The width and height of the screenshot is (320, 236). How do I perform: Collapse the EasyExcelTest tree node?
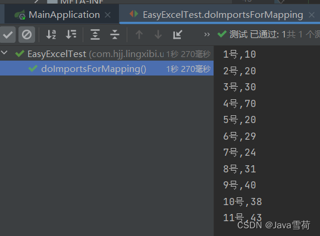coord(4,53)
